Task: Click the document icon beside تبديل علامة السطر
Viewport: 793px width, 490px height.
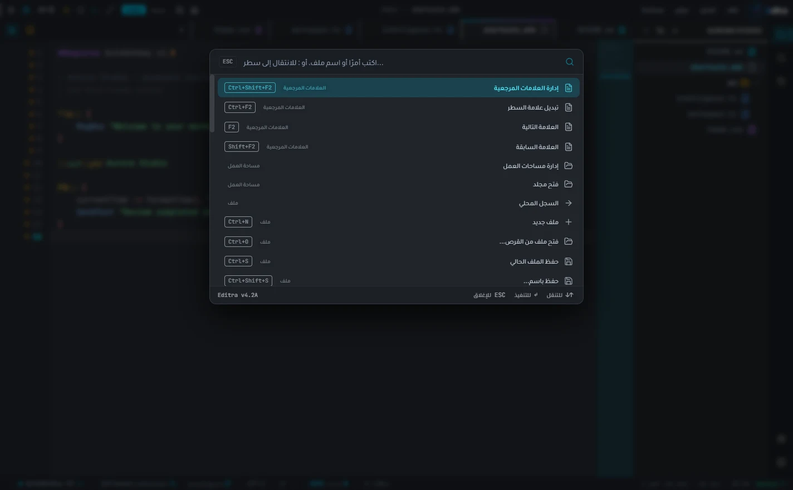Action: coord(569,107)
